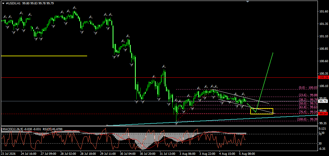This screenshot has width=329, height=156.
Task: Click the red 100.26 price tag
Action: (x=323, y=78)
